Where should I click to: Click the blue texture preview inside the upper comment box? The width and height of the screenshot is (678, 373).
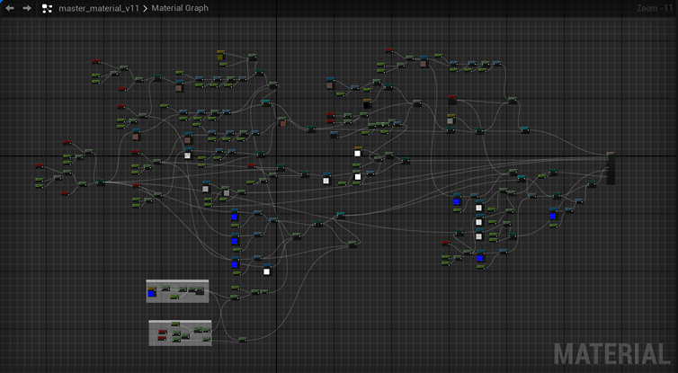152,293
